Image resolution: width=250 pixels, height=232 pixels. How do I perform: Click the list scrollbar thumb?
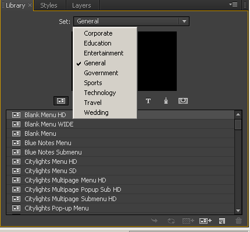[238, 125]
